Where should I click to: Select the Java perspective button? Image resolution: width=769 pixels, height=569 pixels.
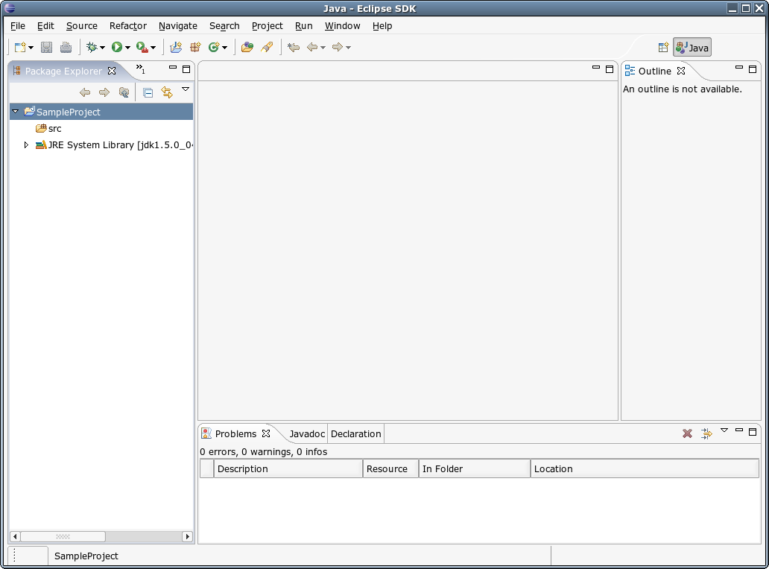click(x=692, y=48)
